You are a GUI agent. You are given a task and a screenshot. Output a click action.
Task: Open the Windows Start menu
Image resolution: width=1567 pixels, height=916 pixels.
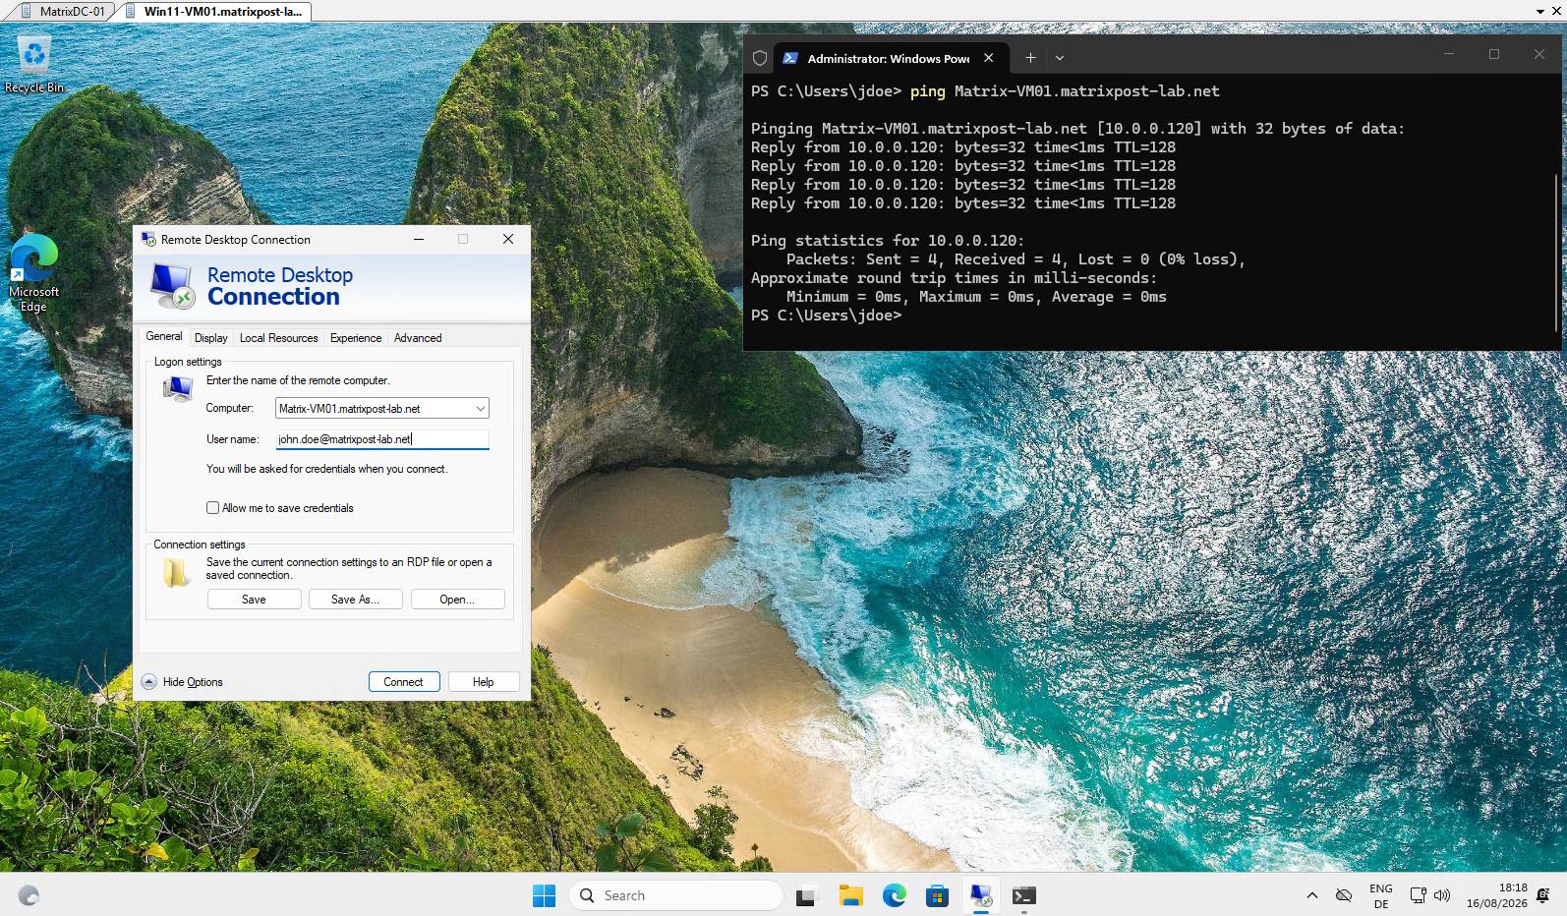544,895
